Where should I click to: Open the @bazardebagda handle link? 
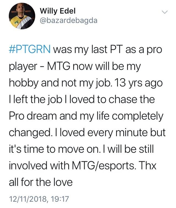click(69, 21)
